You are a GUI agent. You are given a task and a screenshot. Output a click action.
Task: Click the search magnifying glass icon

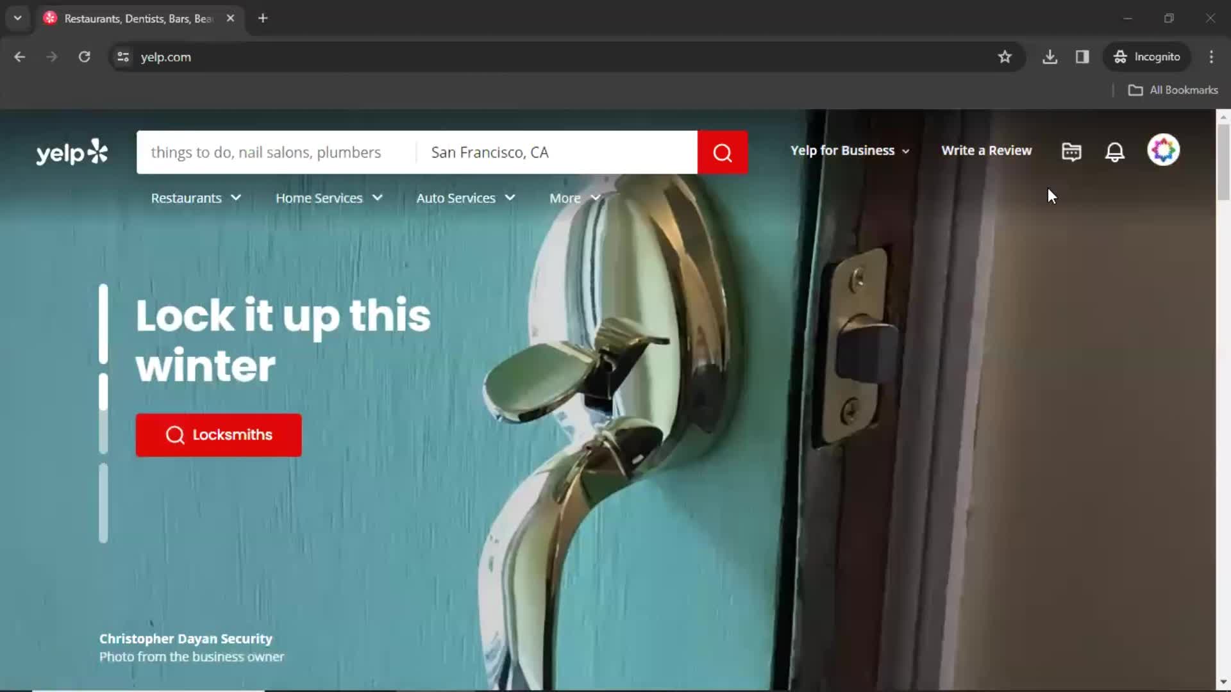(724, 153)
